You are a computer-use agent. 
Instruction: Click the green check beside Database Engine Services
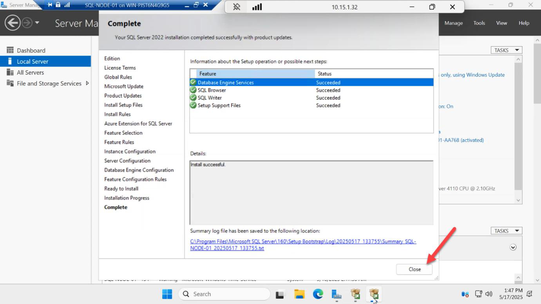point(193,82)
